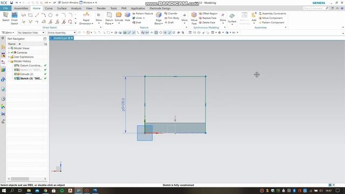Click the Edge Blend icon
Image resolution: width=345 pixels, height=194 pixels.
pyautogui.click(x=158, y=15)
